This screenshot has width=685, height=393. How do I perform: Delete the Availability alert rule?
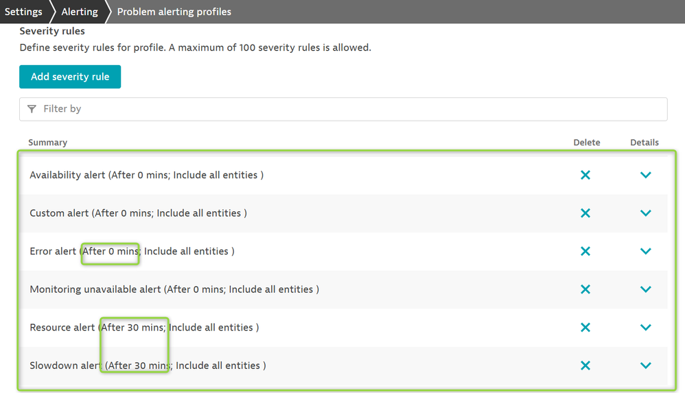[x=585, y=175]
